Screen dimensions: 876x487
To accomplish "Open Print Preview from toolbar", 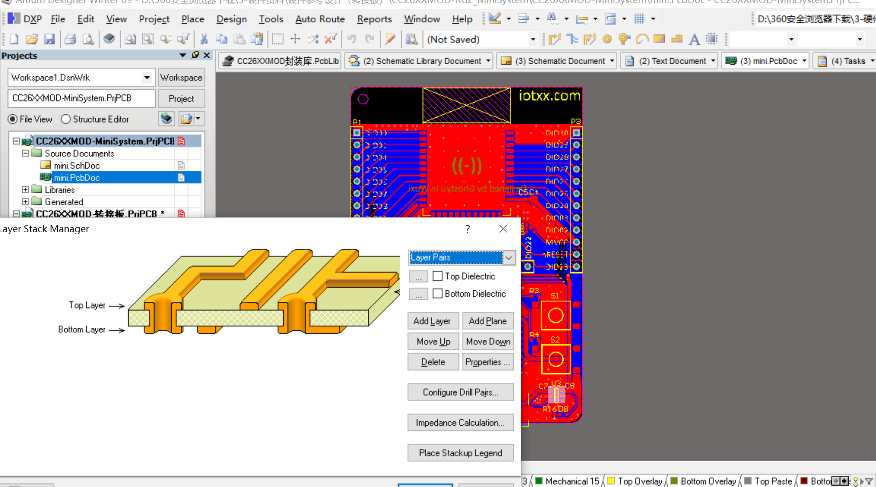I will (88, 39).
